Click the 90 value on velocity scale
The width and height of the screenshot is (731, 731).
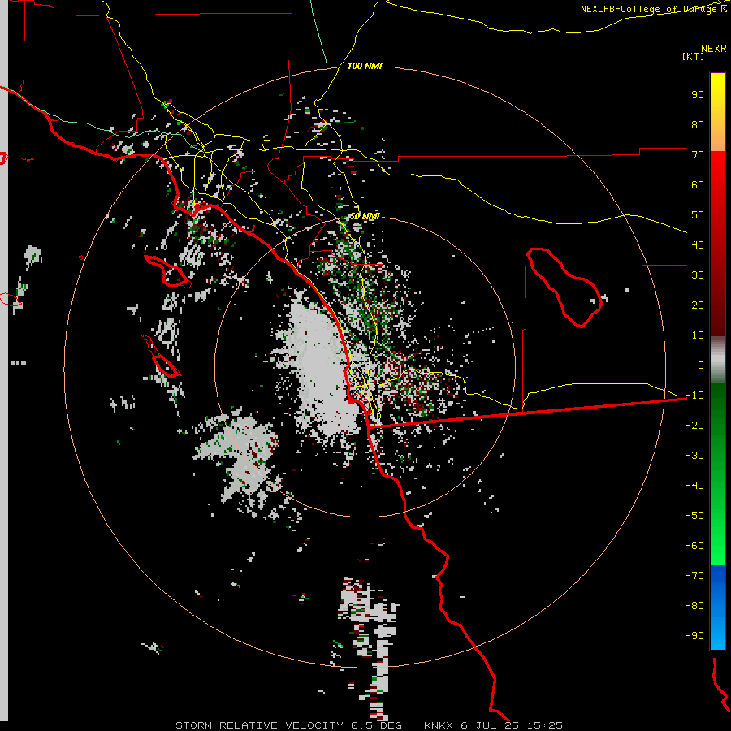point(698,95)
